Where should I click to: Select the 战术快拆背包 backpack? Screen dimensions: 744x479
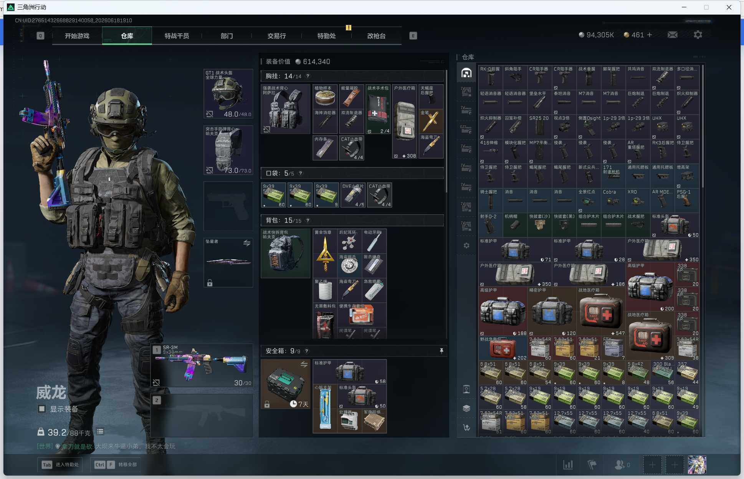coord(286,254)
